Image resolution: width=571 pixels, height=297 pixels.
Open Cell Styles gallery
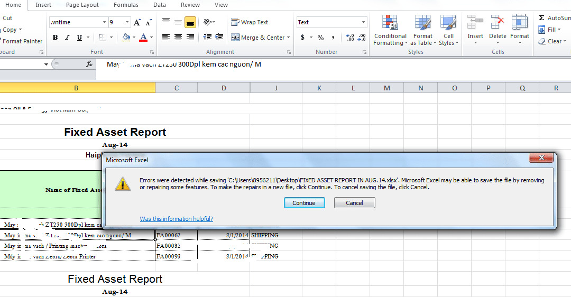coord(448,30)
